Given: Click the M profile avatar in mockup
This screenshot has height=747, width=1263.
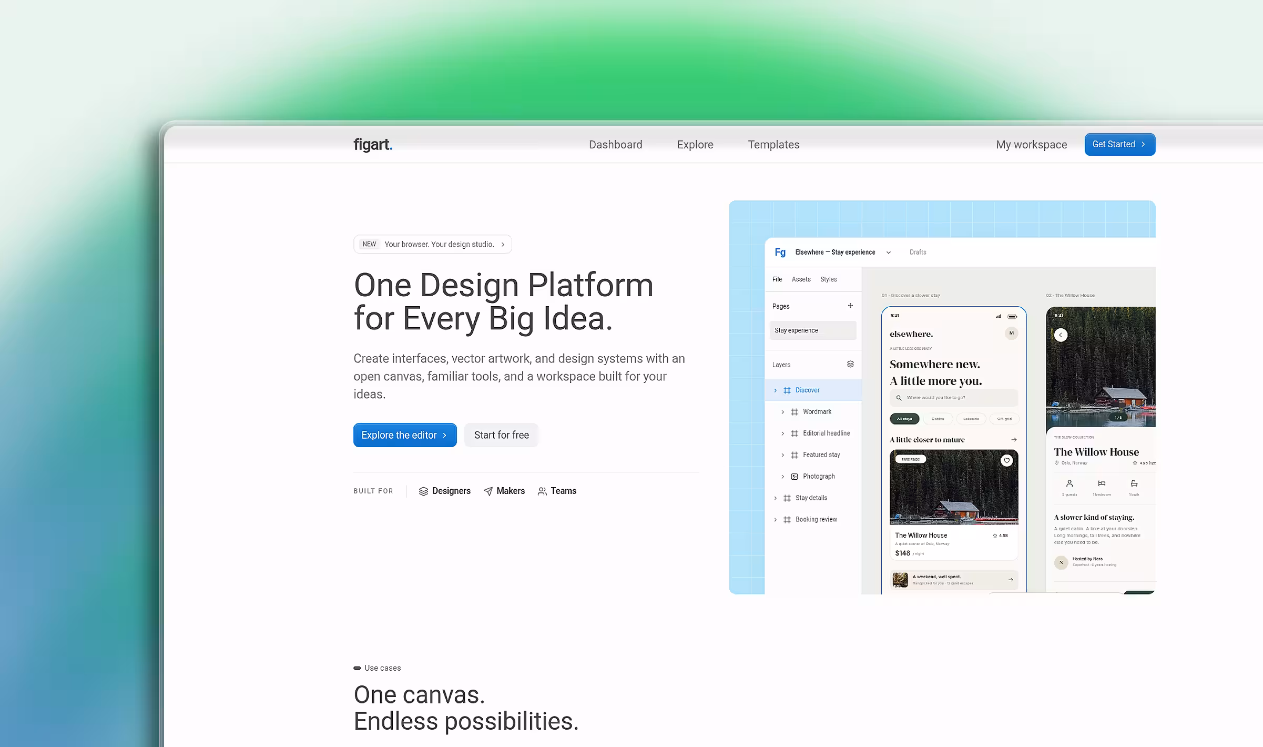Looking at the screenshot, I should click(x=1011, y=334).
